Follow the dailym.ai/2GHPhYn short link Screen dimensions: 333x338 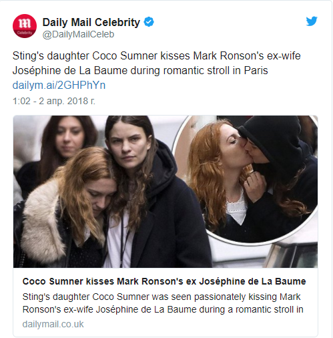59,86
